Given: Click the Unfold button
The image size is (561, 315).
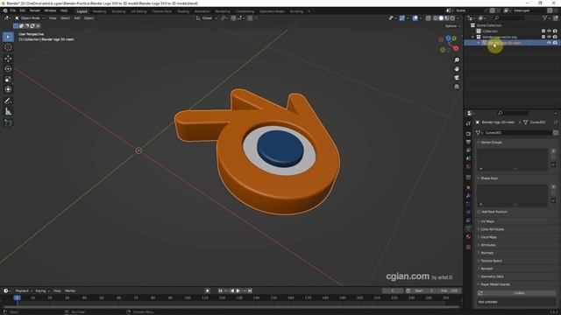Looking at the screenshot, I should coord(519,293).
